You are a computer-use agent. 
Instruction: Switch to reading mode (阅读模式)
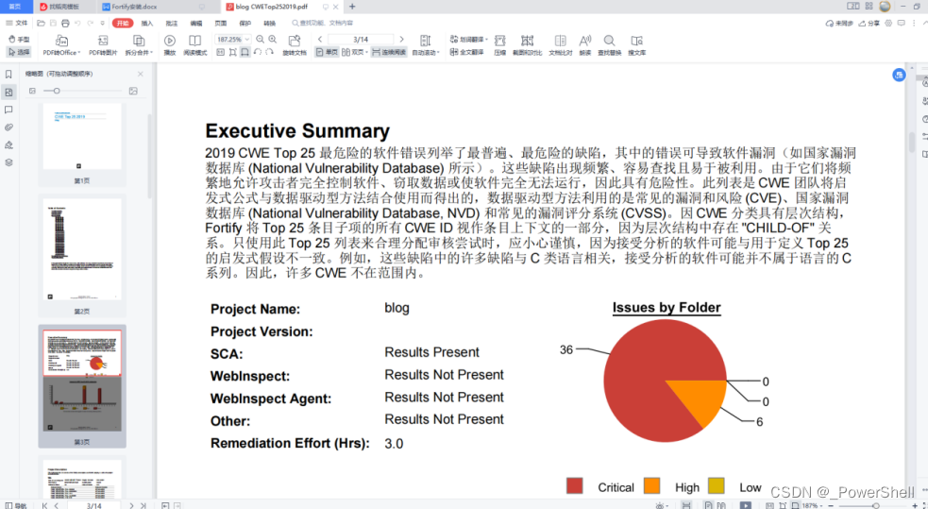[194, 45]
